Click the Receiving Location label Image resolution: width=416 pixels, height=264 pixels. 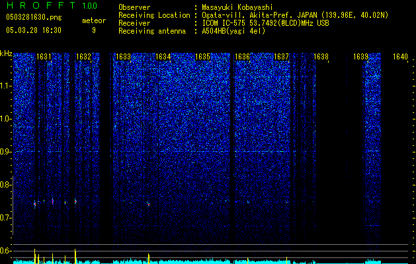[154, 15]
